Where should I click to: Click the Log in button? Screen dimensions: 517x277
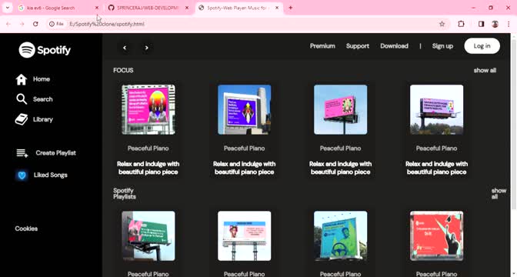click(x=482, y=46)
